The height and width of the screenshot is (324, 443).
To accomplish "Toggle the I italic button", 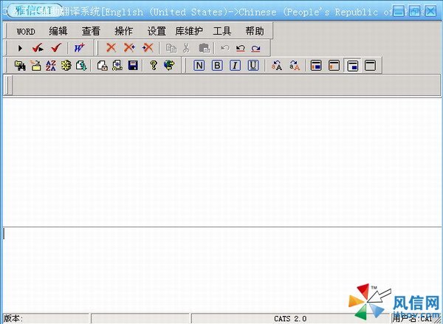I will pos(235,66).
